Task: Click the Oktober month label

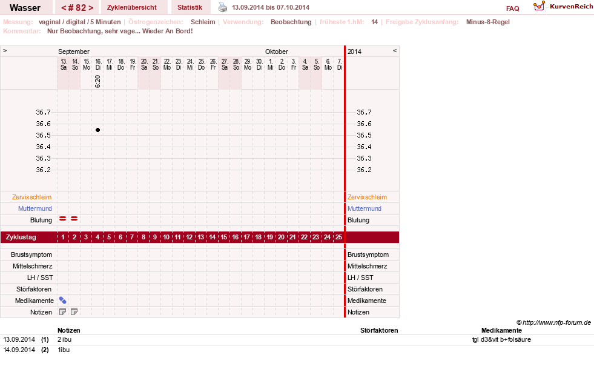Action: coord(277,51)
